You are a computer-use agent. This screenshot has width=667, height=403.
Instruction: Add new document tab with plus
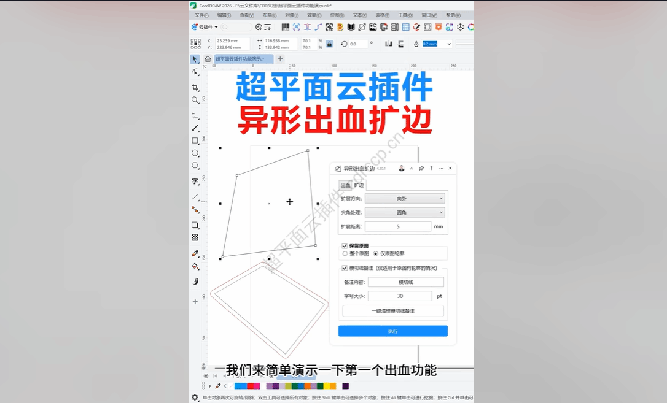(280, 59)
